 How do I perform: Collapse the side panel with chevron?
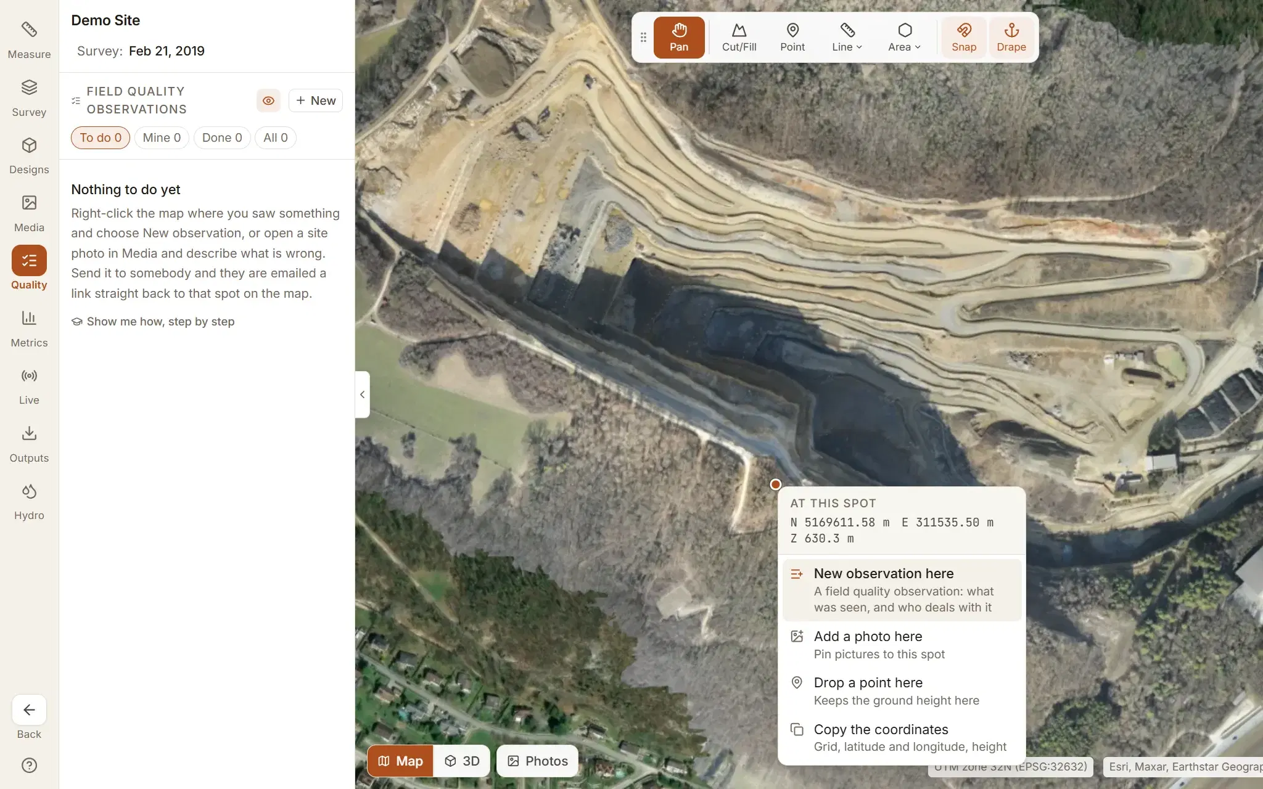363,394
